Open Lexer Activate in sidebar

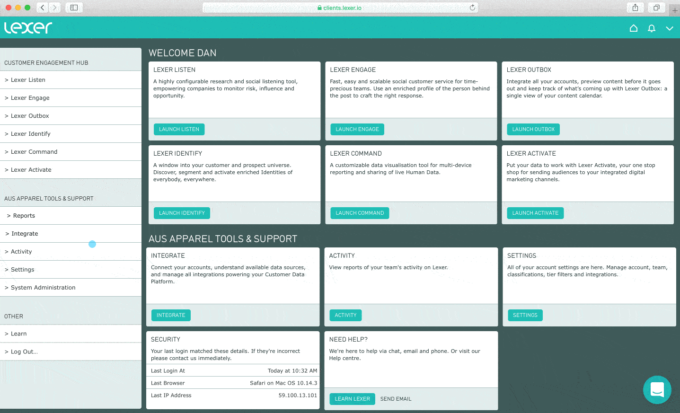click(x=71, y=170)
